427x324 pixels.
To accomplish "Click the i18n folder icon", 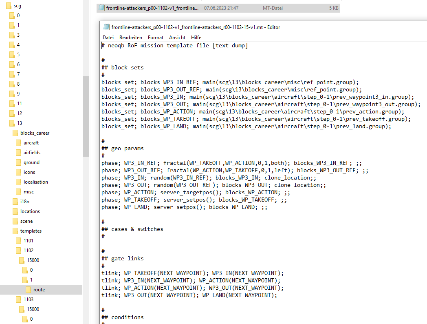I will click(15, 202).
